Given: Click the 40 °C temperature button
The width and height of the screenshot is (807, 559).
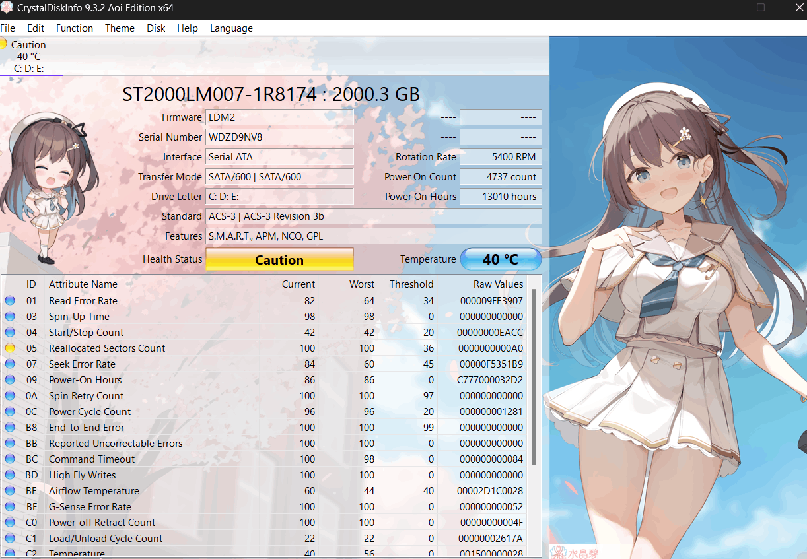Looking at the screenshot, I should [x=501, y=259].
